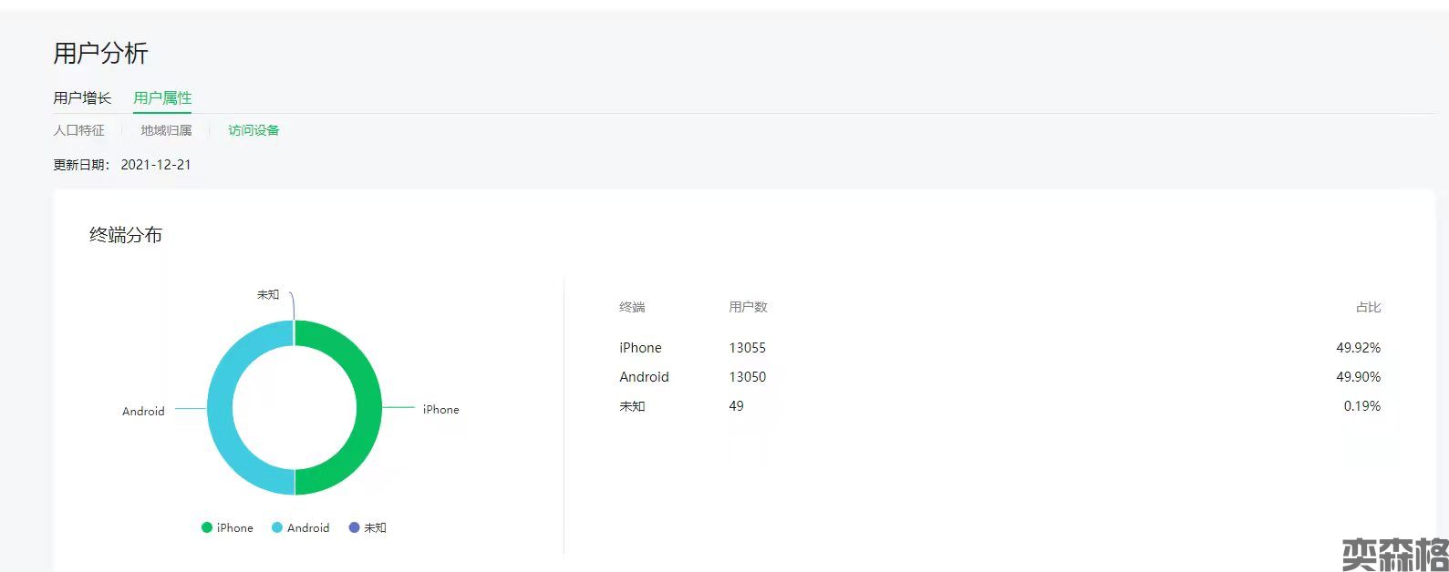Toggle 未知 legend purple dot

[354, 527]
